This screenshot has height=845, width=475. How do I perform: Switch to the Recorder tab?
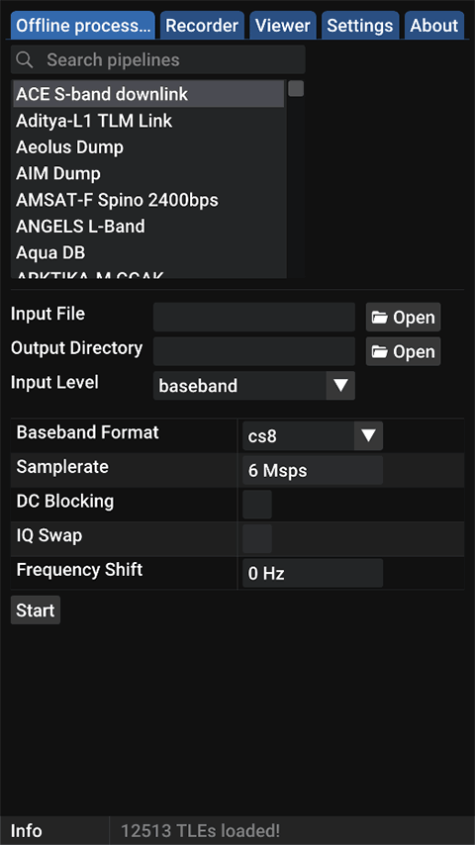click(202, 26)
